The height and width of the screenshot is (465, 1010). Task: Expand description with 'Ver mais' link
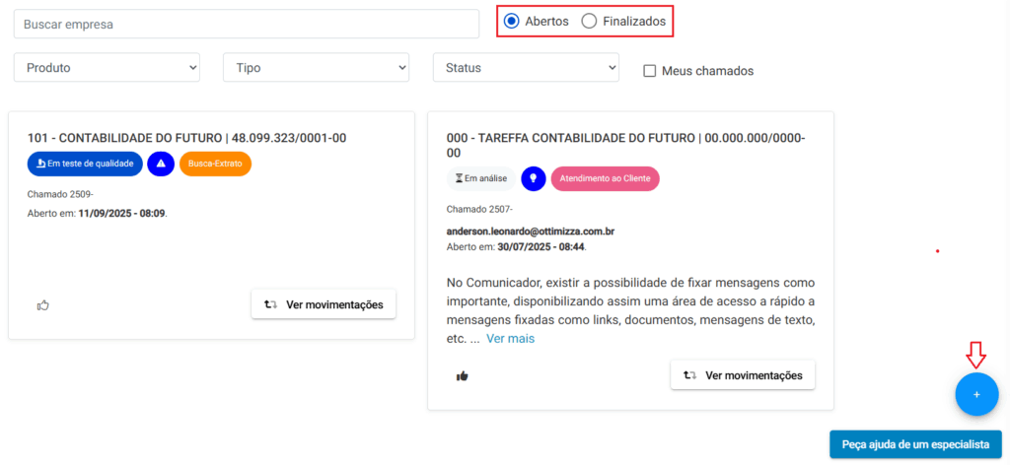(510, 338)
